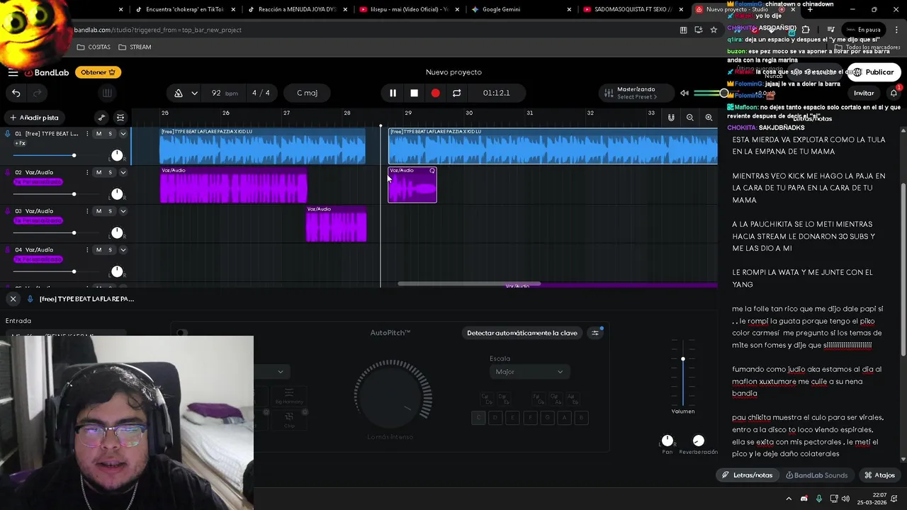The width and height of the screenshot is (907, 510).
Task: Mute track 01 TYPE BEAT
Action: click(x=98, y=134)
